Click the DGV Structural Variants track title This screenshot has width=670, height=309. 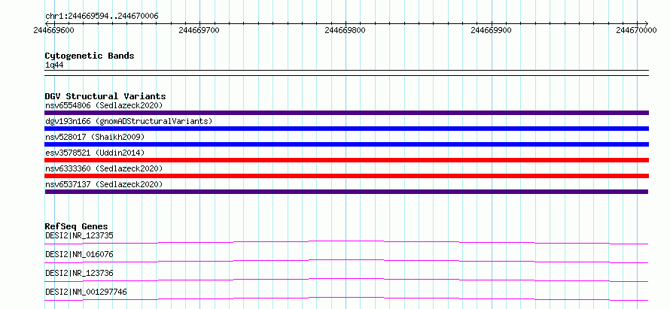(105, 96)
